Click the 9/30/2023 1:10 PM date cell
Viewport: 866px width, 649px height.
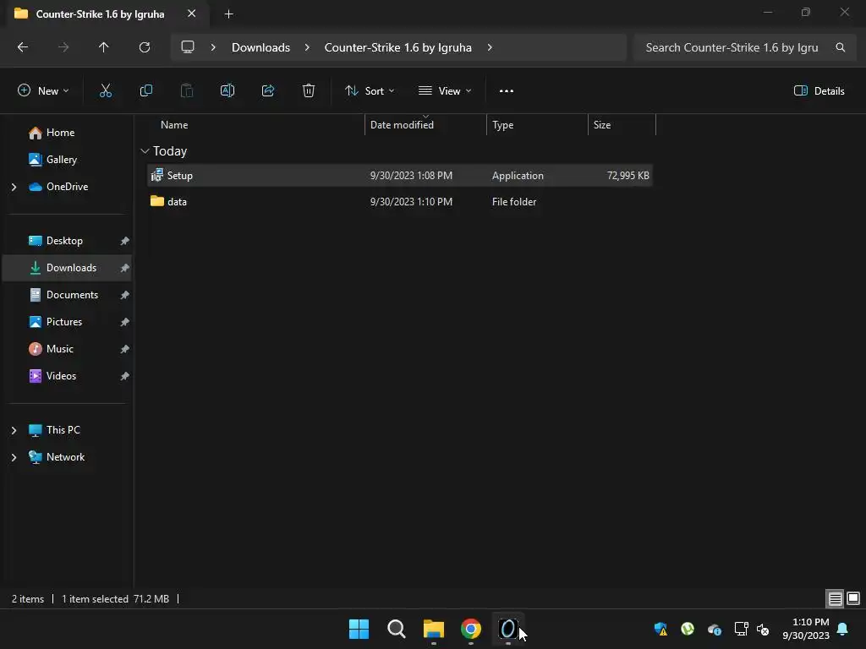(x=411, y=202)
